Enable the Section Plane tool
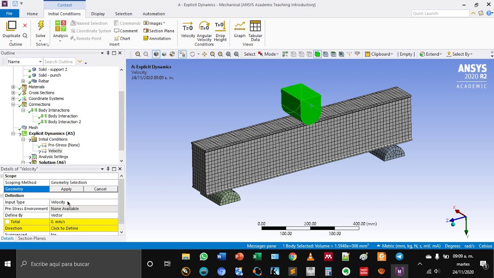This screenshot has width=494, height=278. (159, 31)
